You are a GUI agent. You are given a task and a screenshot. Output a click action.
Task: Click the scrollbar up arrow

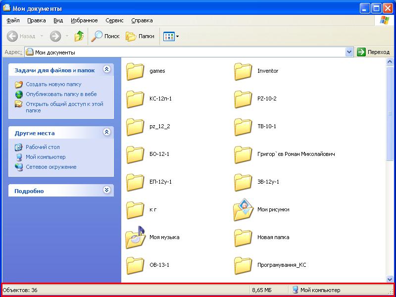tap(390, 61)
